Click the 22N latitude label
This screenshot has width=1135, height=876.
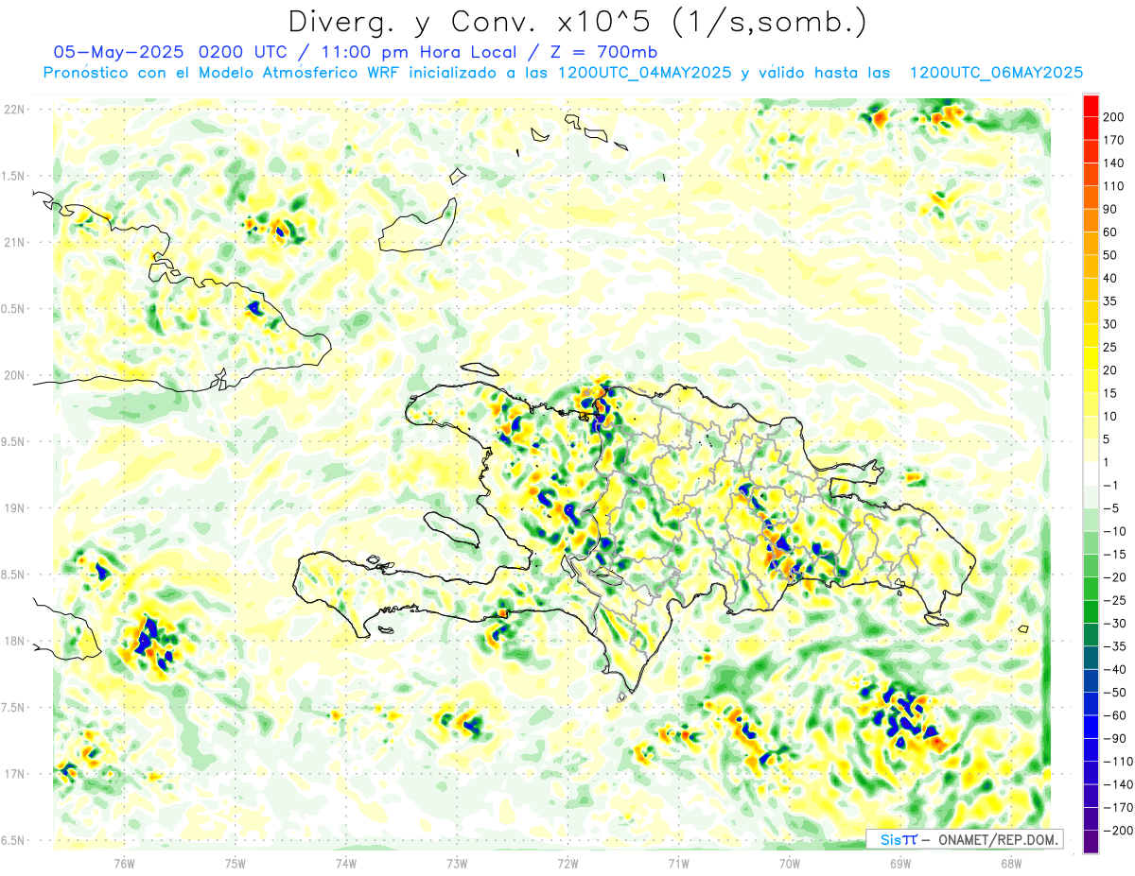pos(14,110)
